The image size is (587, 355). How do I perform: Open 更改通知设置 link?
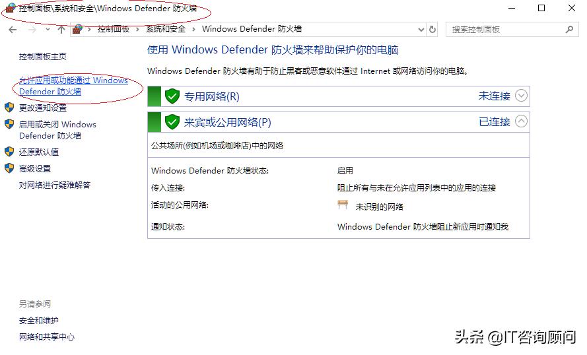click(x=43, y=108)
